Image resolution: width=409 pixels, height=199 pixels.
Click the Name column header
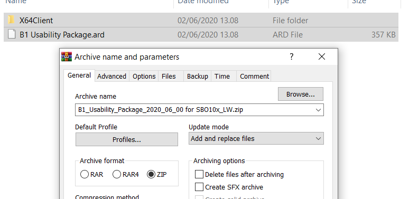click(x=16, y=2)
